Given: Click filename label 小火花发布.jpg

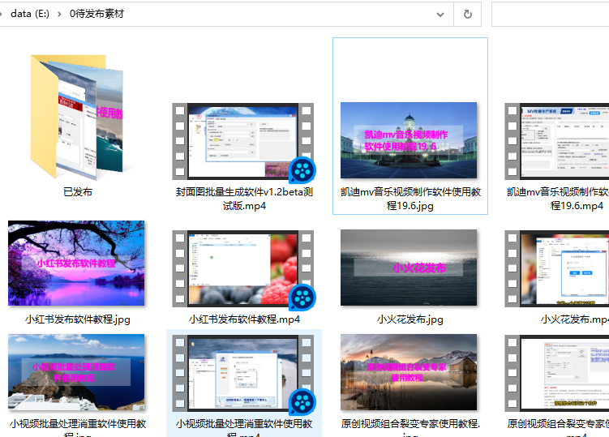Looking at the screenshot, I should point(410,319).
